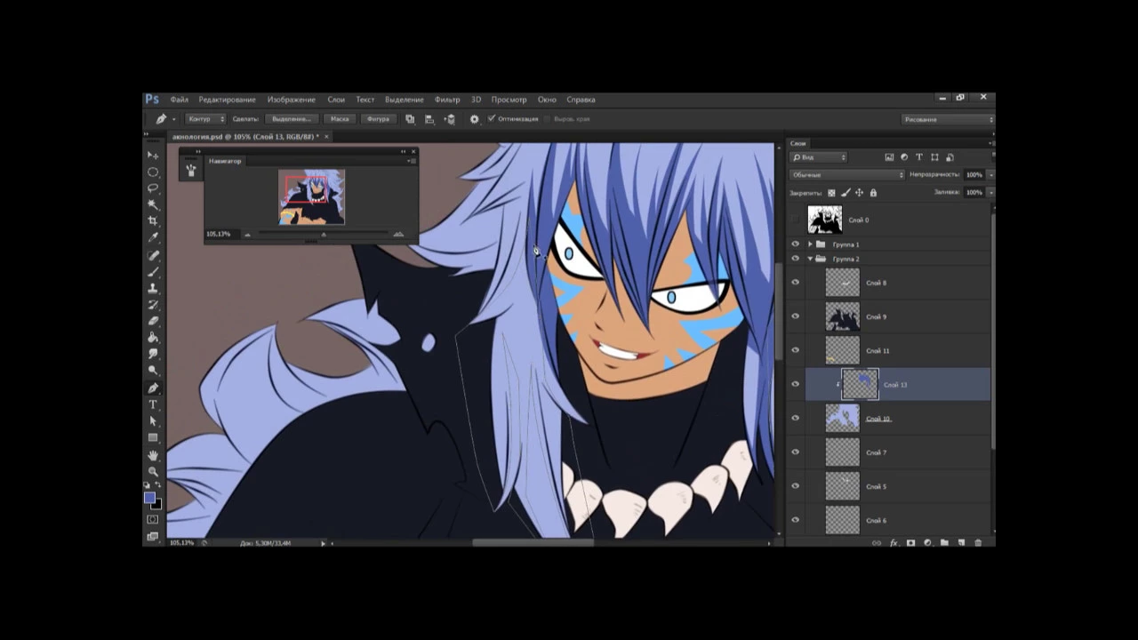Hide Слой 8 visibility eye
The width and height of the screenshot is (1138, 640).
coord(796,283)
